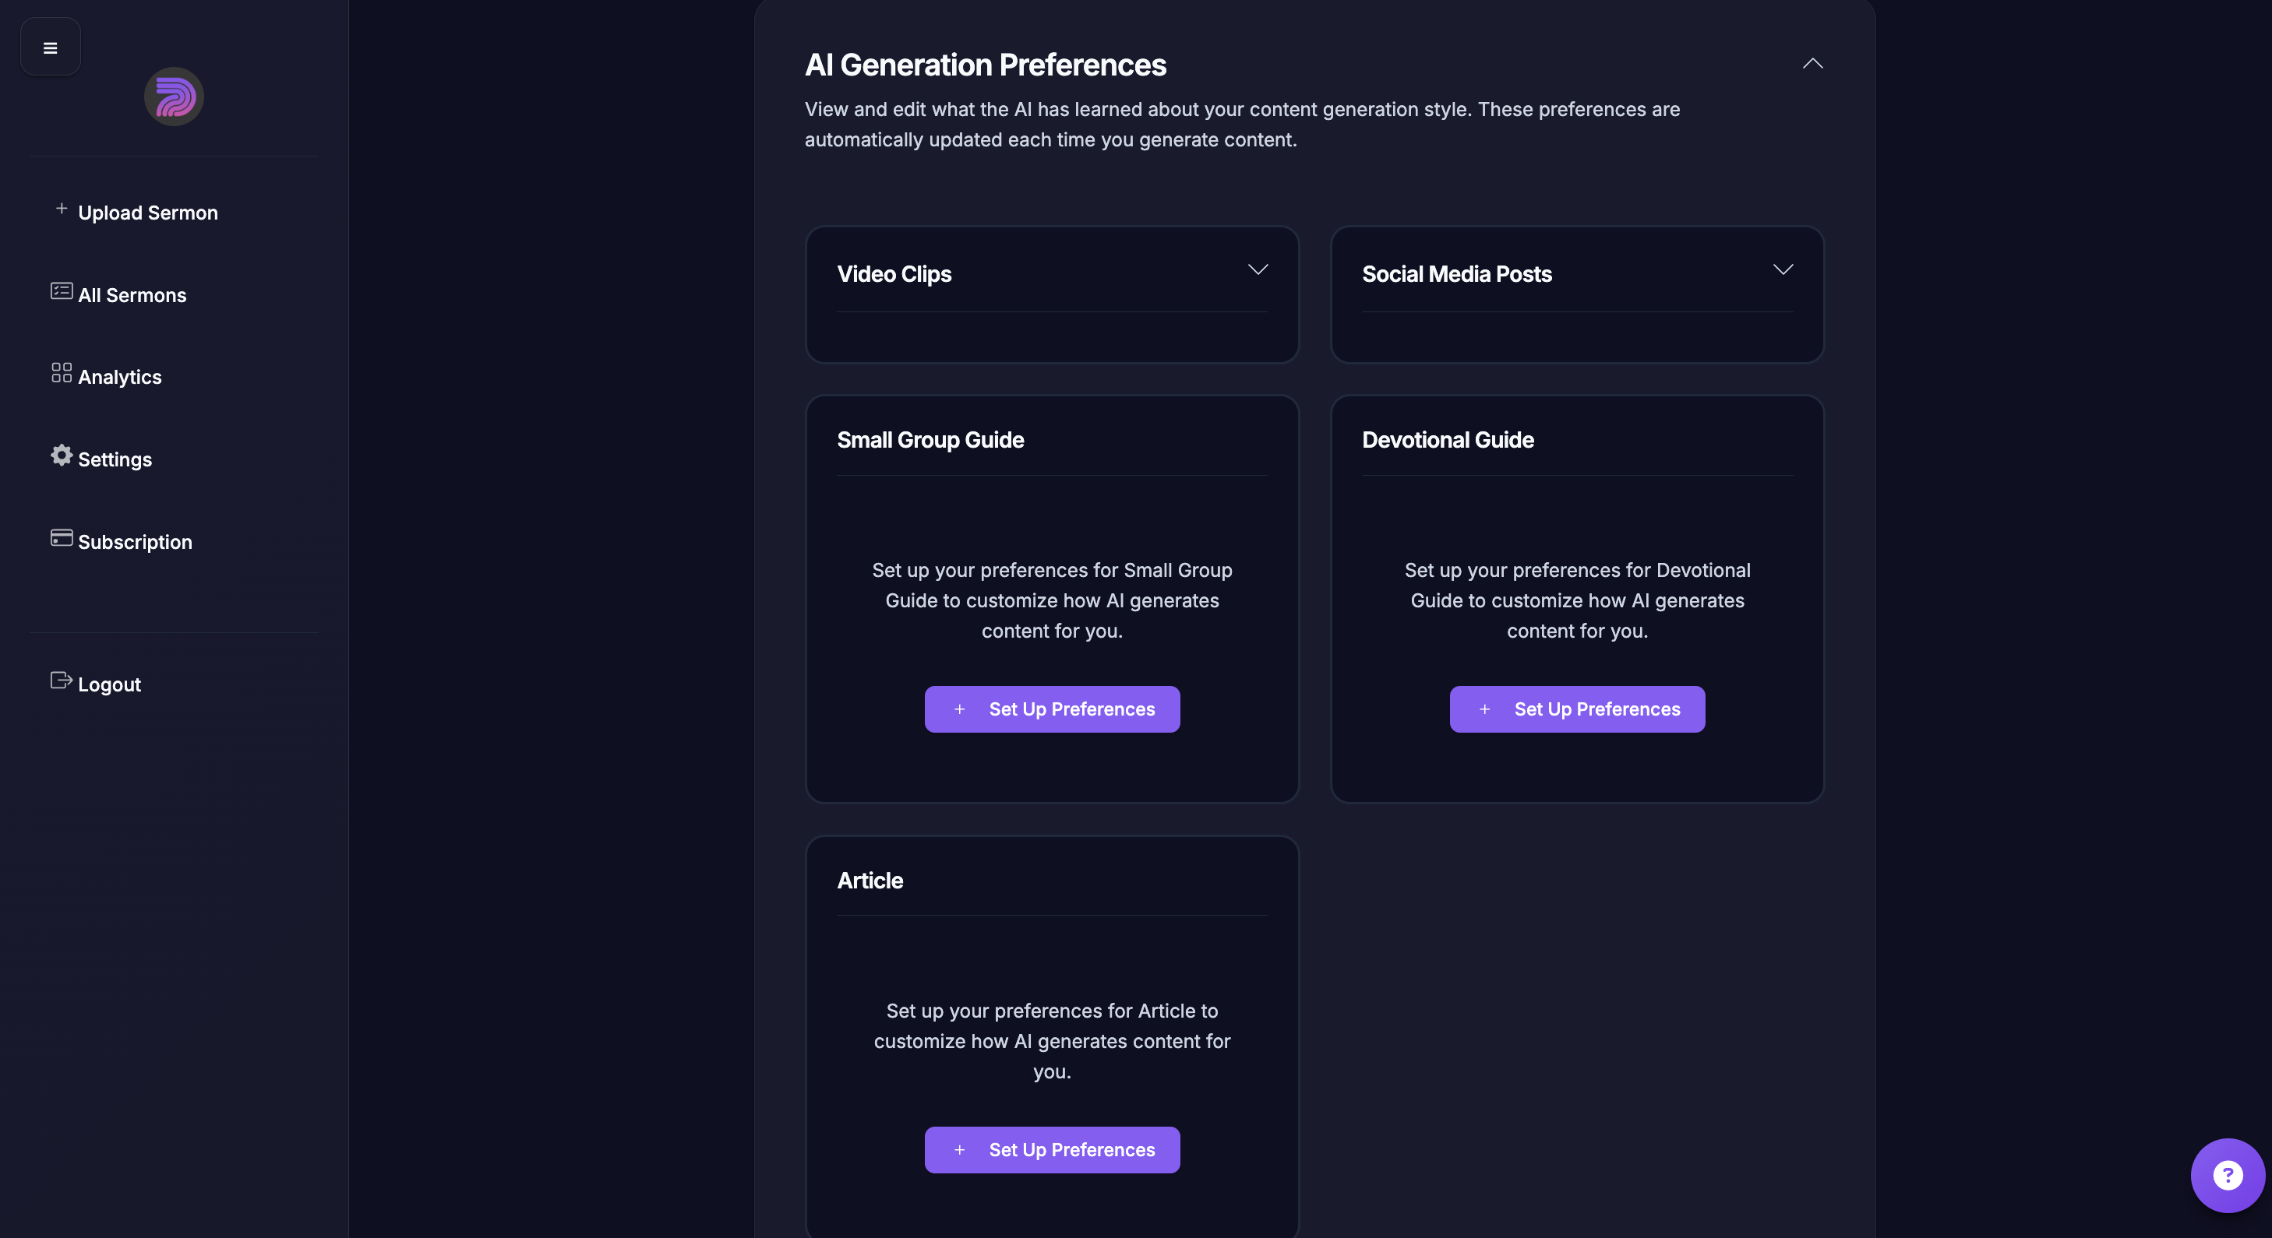The image size is (2272, 1238).
Task: Navigate to Analytics
Action: point(120,377)
